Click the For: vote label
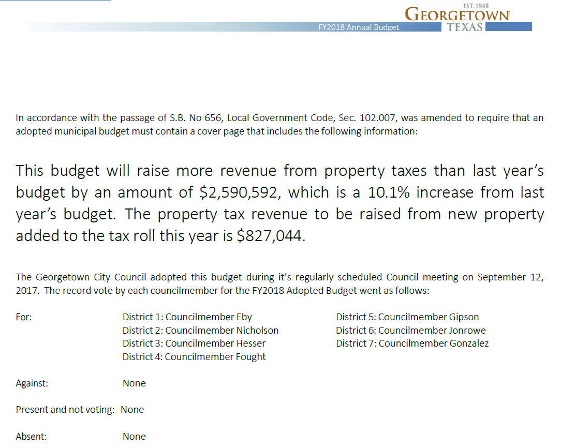 [23, 317]
